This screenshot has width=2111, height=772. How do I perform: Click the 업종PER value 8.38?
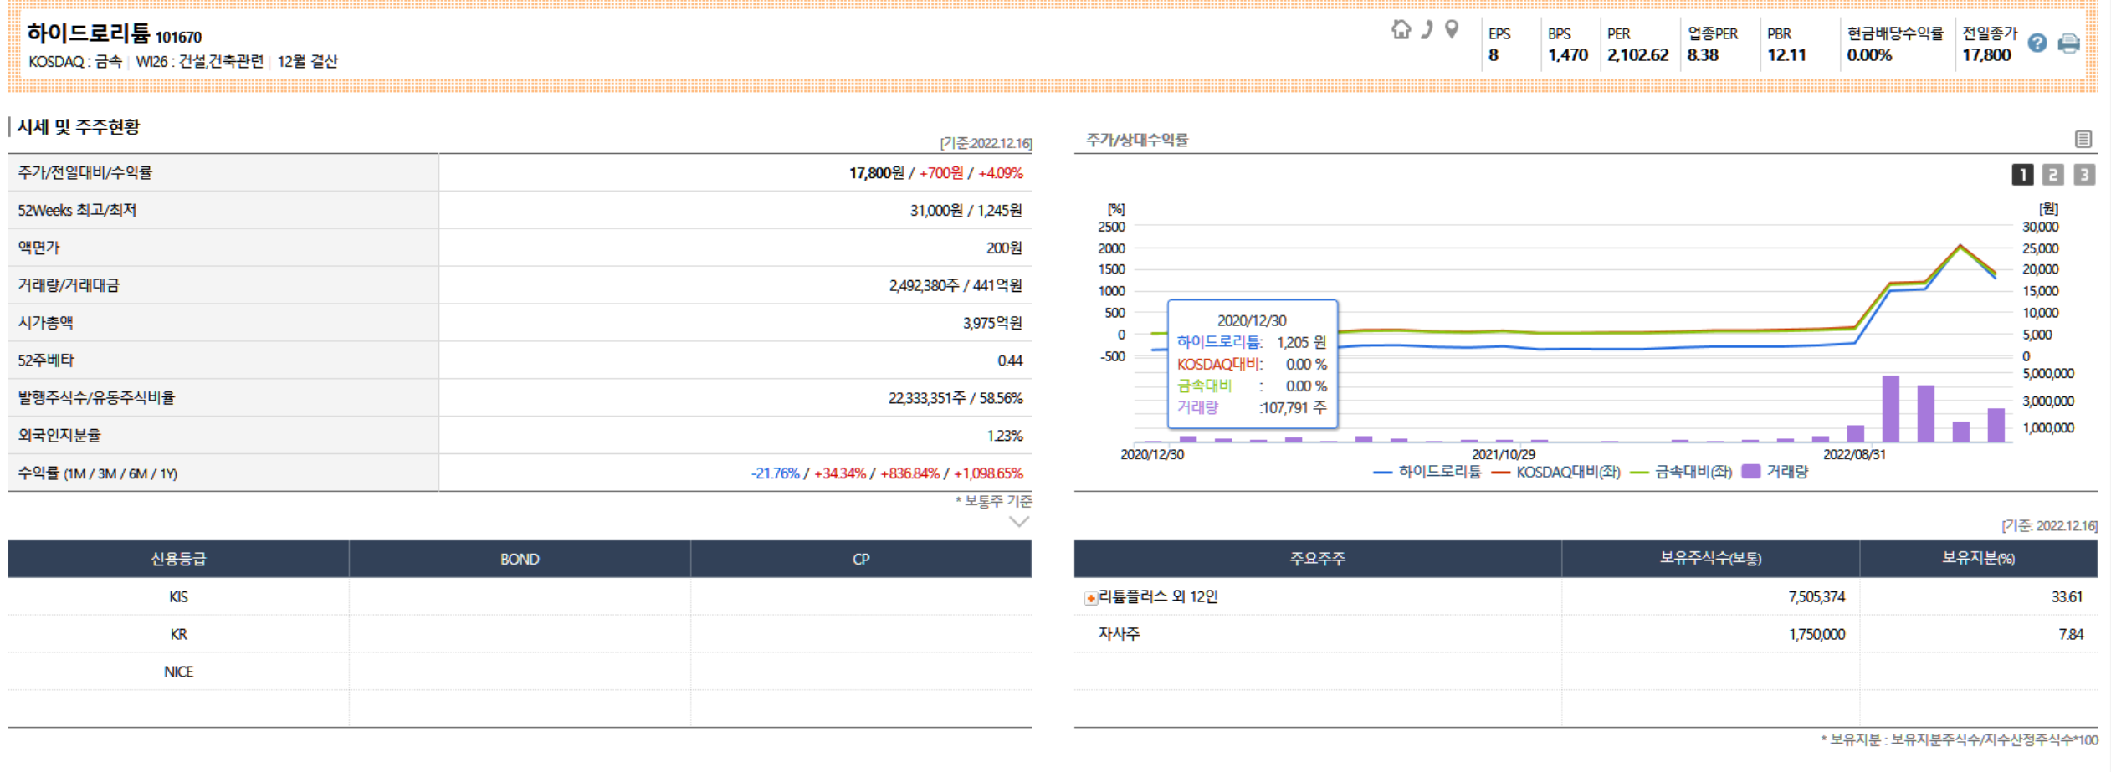click(1703, 55)
